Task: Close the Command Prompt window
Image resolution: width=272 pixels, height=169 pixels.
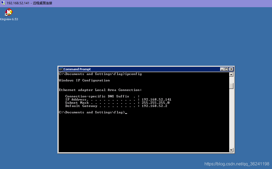Action: pos(231,69)
